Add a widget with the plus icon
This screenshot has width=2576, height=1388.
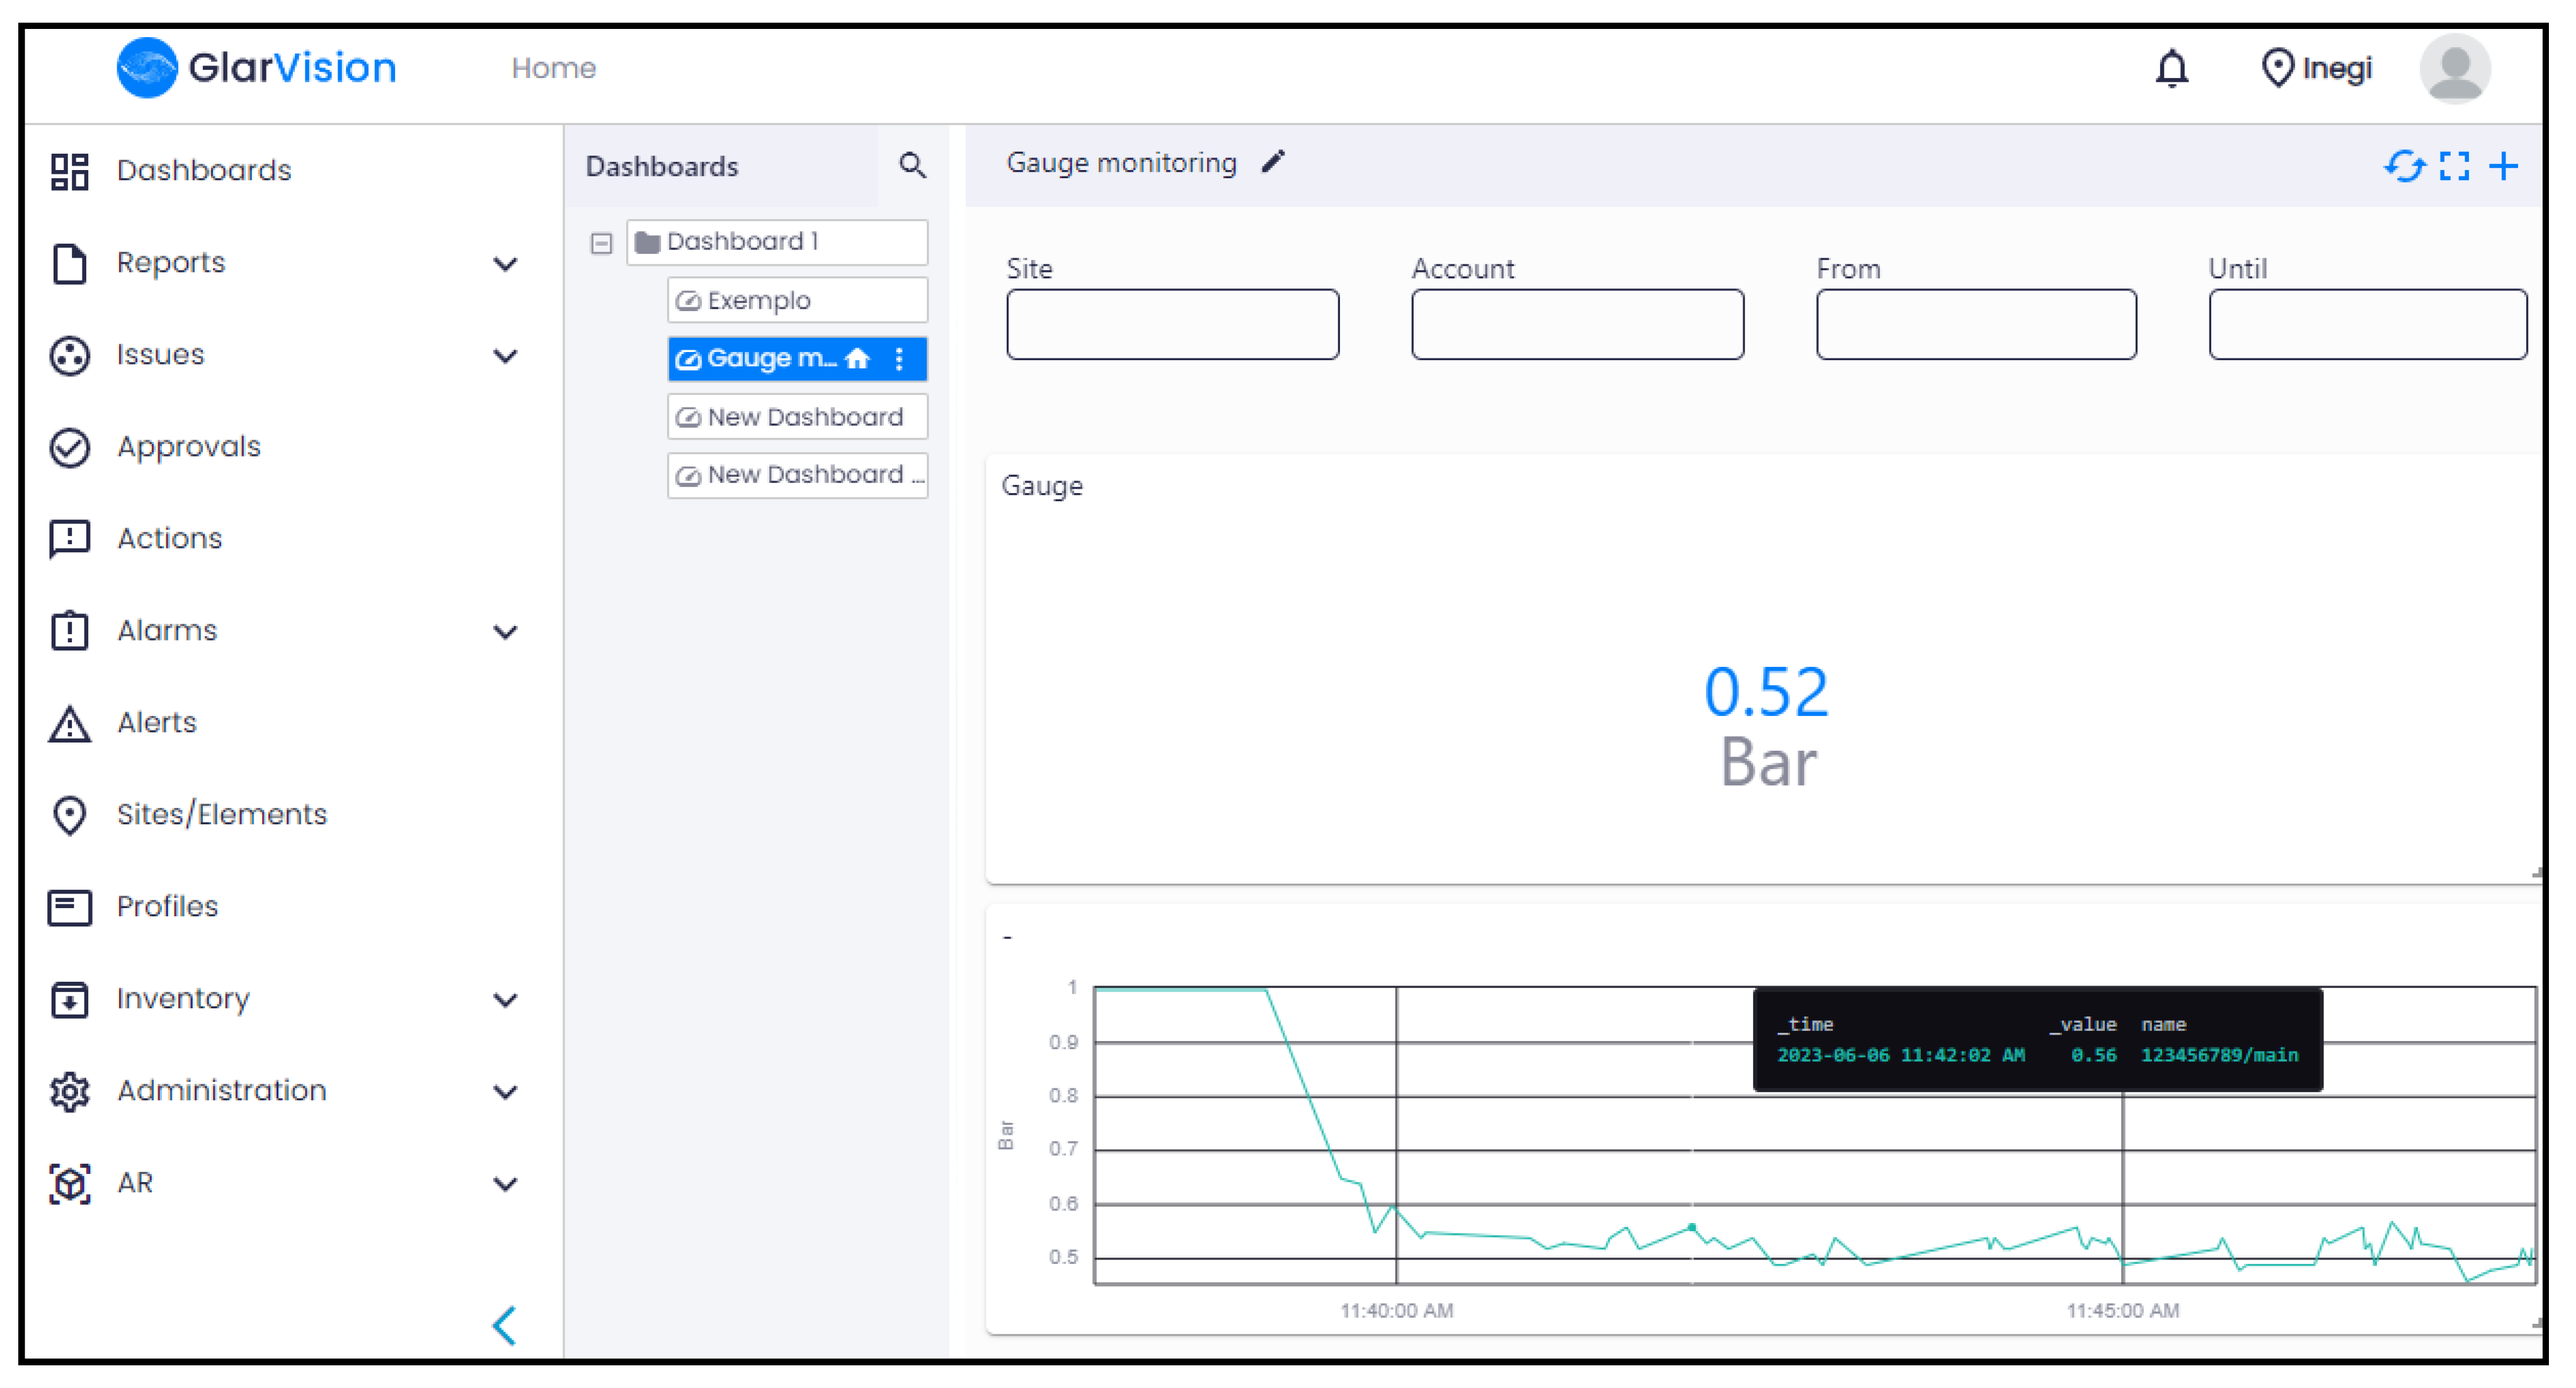pos(2504,166)
